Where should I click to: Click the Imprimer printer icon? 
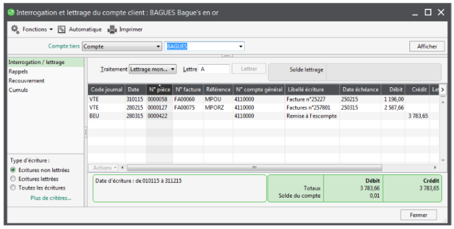click(112, 29)
